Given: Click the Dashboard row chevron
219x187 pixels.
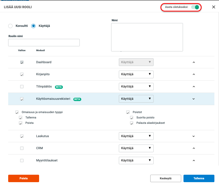Looking at the screenshot, I should coord(193,62).
